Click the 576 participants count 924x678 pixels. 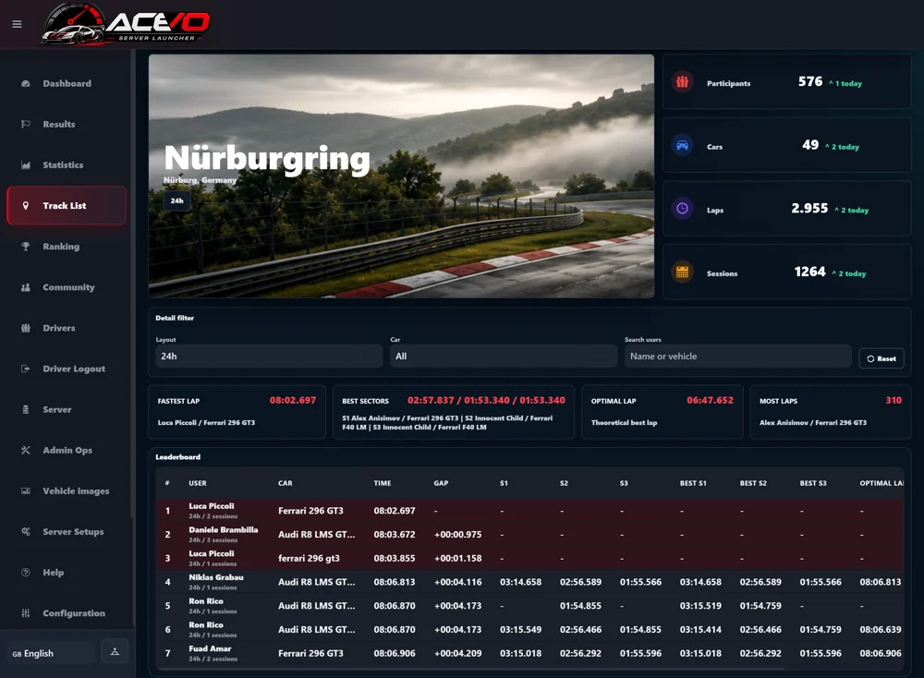click(810, 82)
